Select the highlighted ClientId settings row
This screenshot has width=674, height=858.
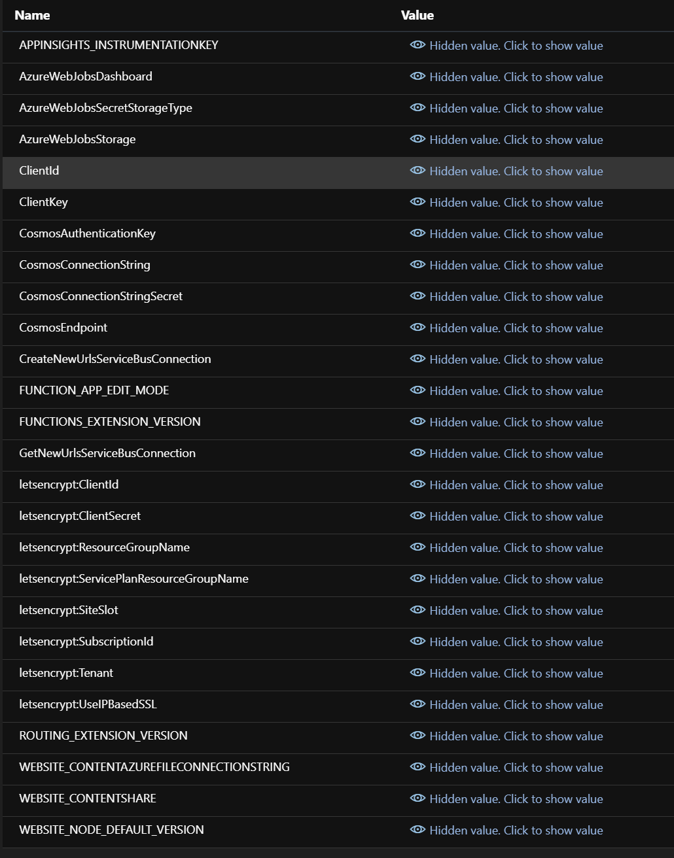point(196,171)
